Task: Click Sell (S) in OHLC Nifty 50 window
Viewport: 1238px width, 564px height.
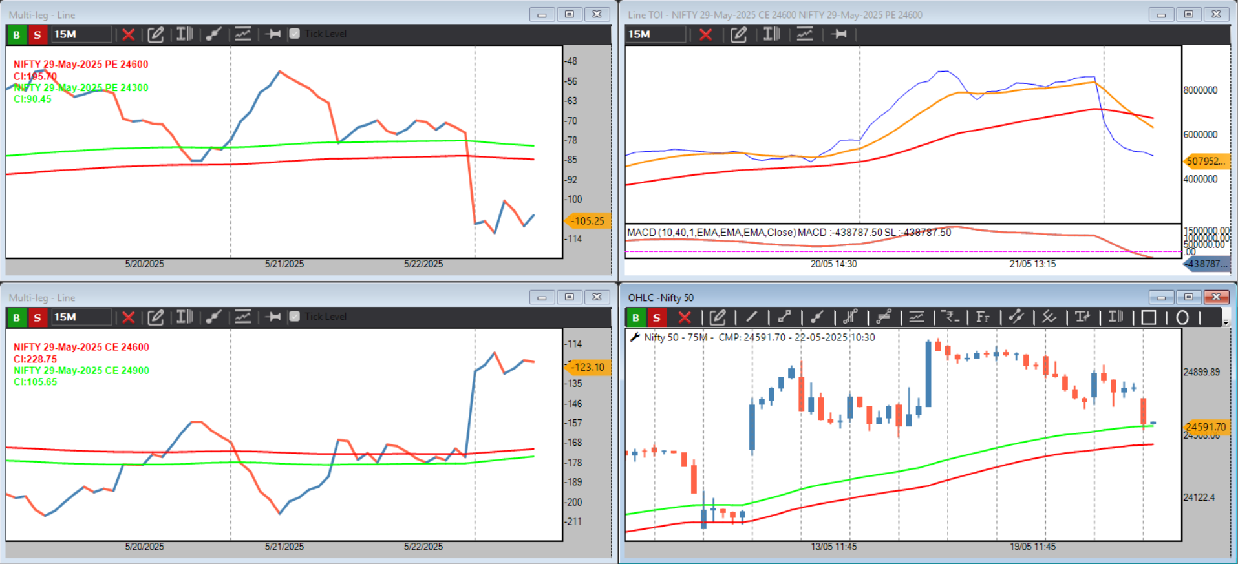Action: pyautogui.click(x=657, y=317)
